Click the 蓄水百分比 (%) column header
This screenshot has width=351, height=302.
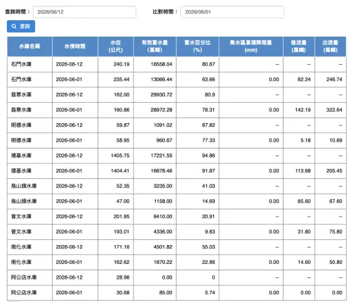click(x=197, y=46)
